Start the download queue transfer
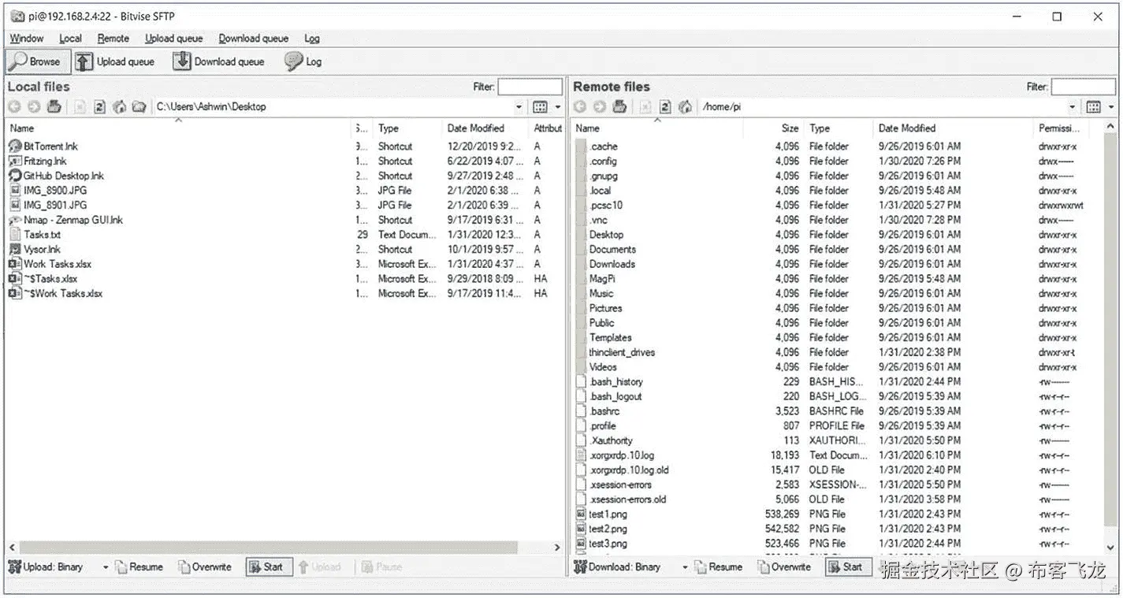Viewport: 1123px width, 598px height. click(847, 566)
